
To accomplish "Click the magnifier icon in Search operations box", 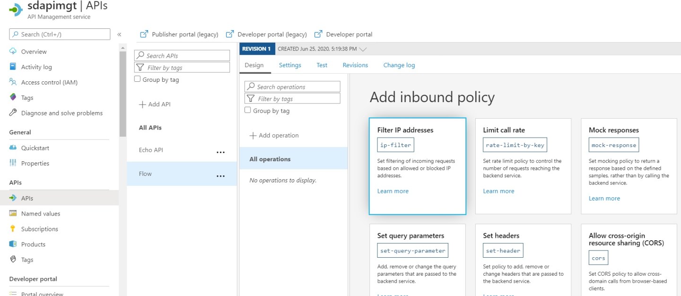I will click(x=251, y=87).
